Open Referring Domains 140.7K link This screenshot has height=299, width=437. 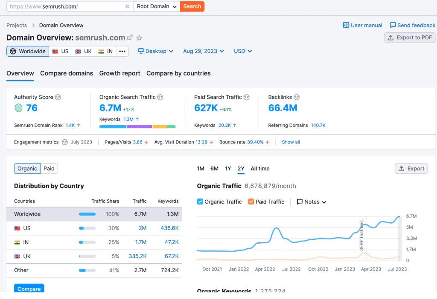pos(318,126)
